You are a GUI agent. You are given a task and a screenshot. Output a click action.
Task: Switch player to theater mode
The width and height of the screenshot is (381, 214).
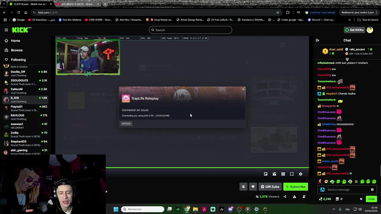(x=283, y=174)
